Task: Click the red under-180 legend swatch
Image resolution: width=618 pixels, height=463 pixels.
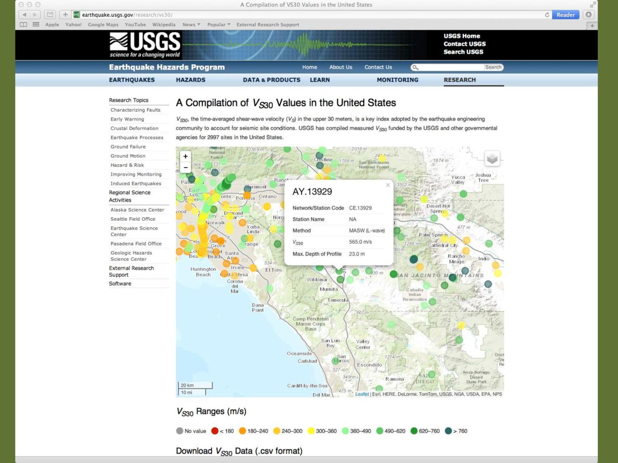Action: click(215, 431)
